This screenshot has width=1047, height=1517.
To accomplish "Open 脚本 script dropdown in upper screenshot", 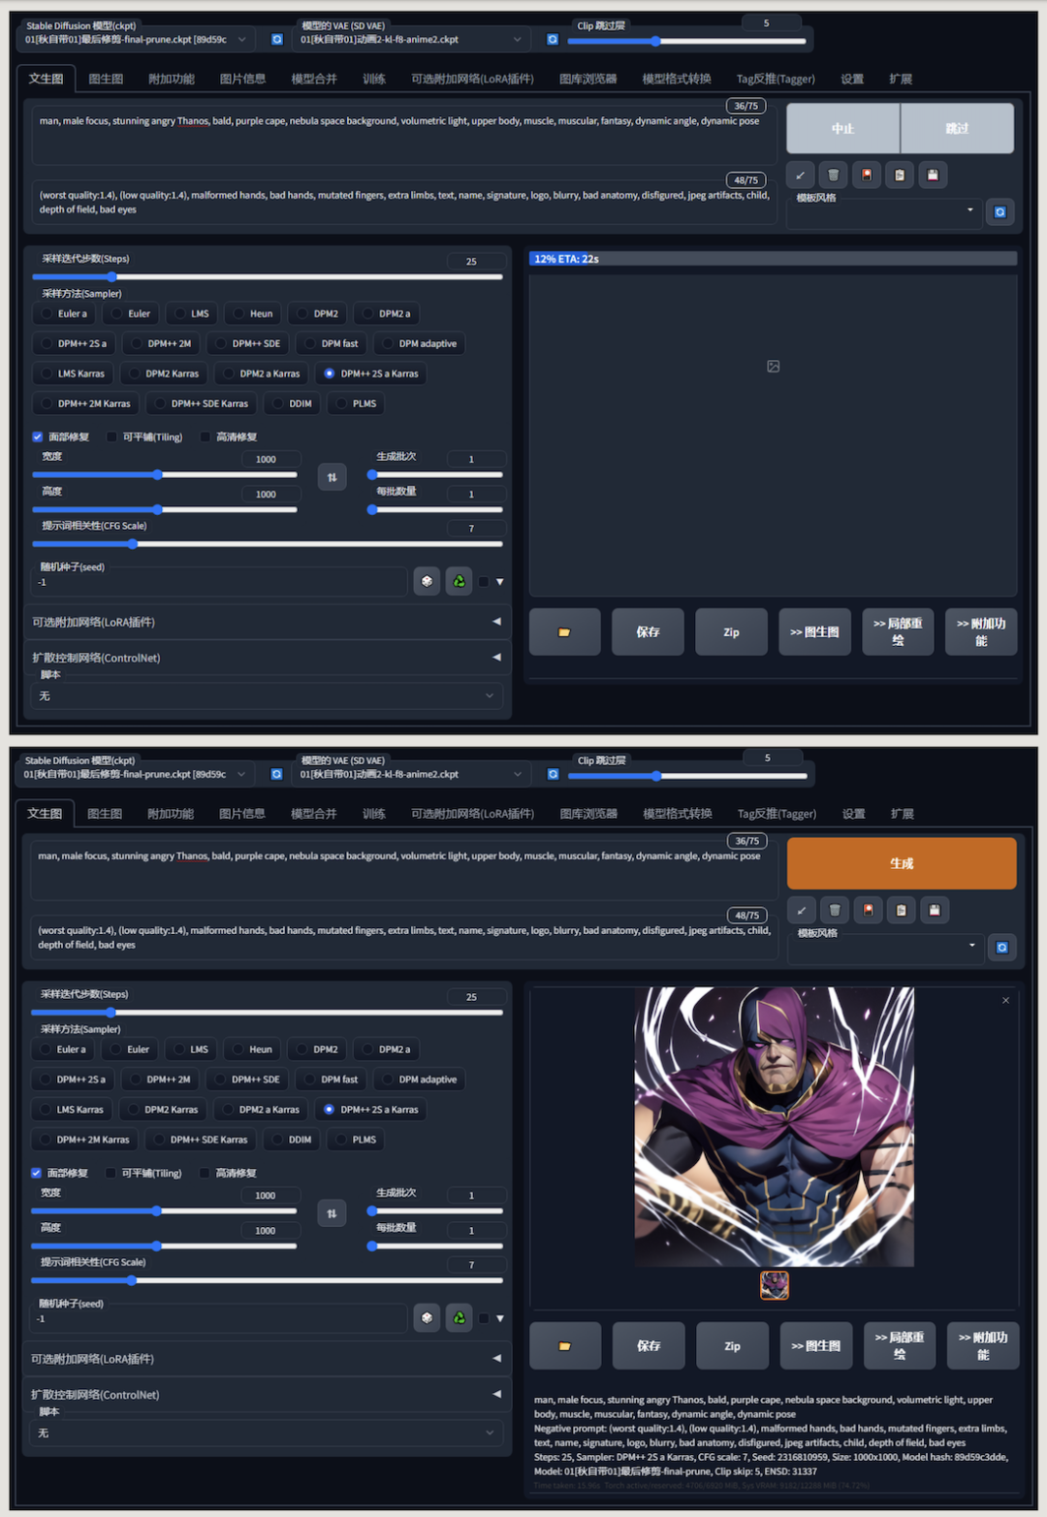I will coord(267,695).
